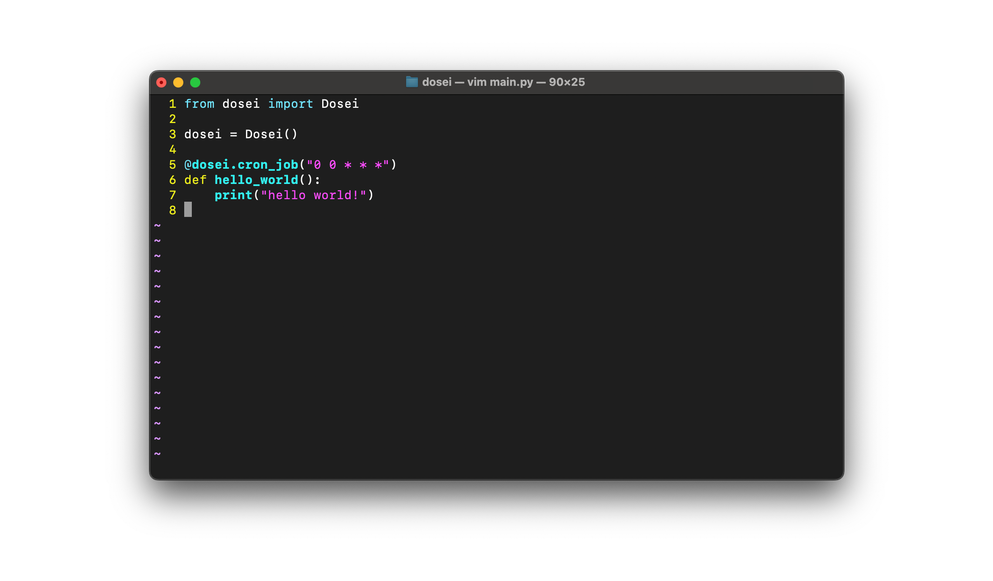Click line number 8 in the gutter
The height and width of the screenshot is (581, 993).
[x=172, y=211]
